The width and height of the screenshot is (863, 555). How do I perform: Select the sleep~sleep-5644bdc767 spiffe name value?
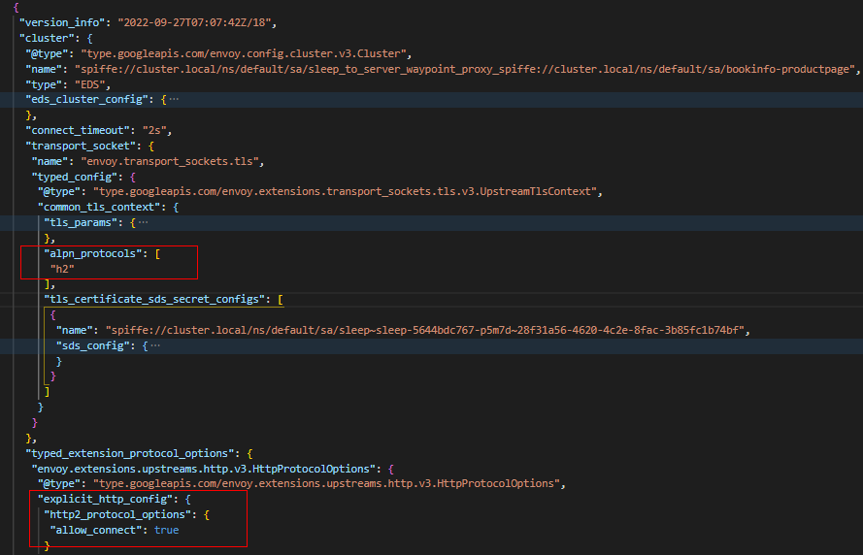coord(425,330)
